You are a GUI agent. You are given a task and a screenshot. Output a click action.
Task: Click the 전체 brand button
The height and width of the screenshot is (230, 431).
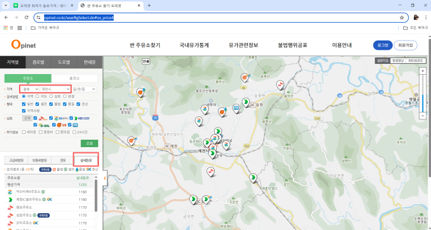(27, 118)
